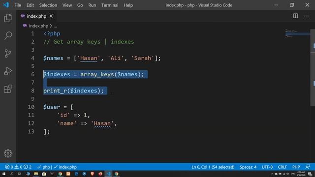This screenshot has width=315, height=177.
Task: Open the Manage gear menu
Action: (x=8, y=153)
